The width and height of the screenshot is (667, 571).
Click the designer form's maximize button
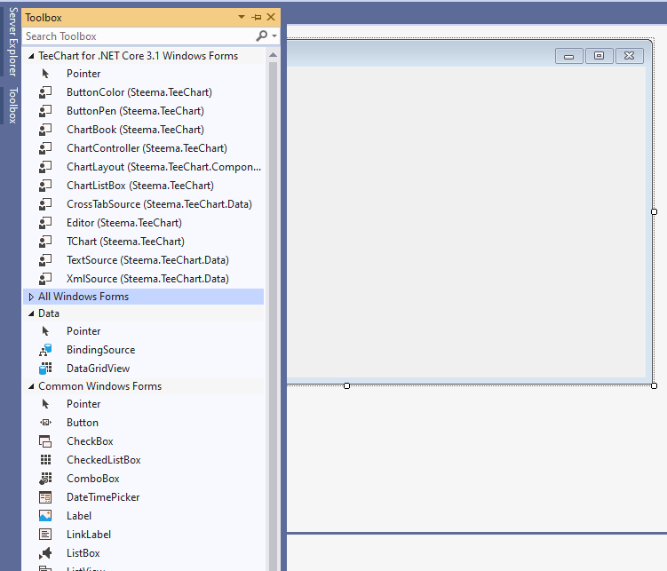(x=599, y=56)
